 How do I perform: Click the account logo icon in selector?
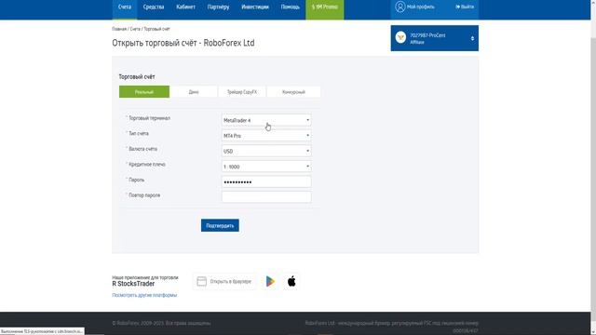pyautogui.click(x=400, y=37)
